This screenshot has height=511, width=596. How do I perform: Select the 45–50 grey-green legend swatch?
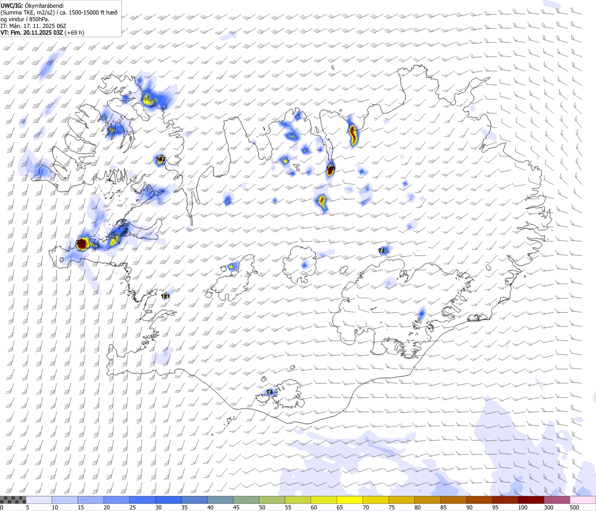pyautogui.click(x=246, y=500)
